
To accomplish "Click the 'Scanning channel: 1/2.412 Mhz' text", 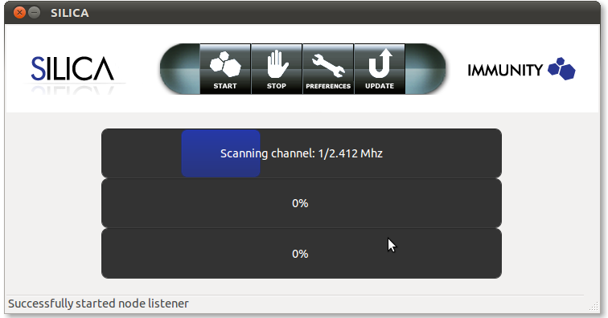I will 302,153.
